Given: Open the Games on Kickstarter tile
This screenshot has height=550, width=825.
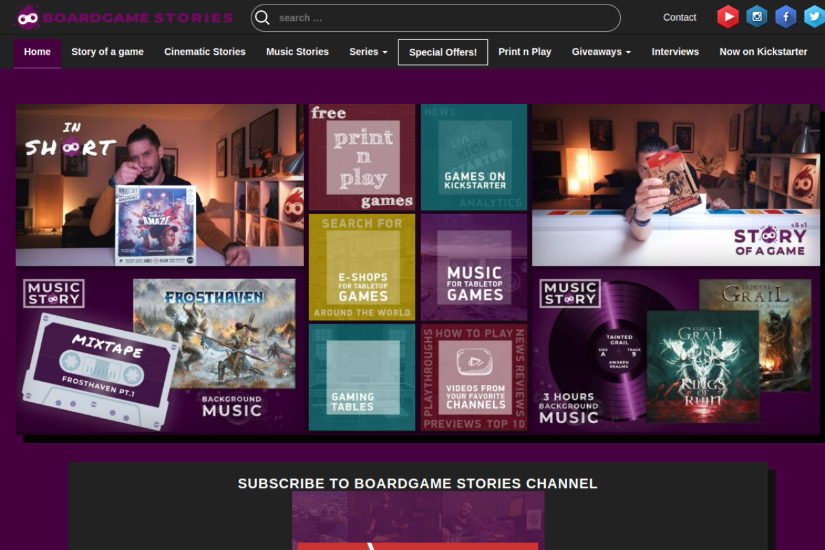Looking at the screenshot, I should (474, 157).
